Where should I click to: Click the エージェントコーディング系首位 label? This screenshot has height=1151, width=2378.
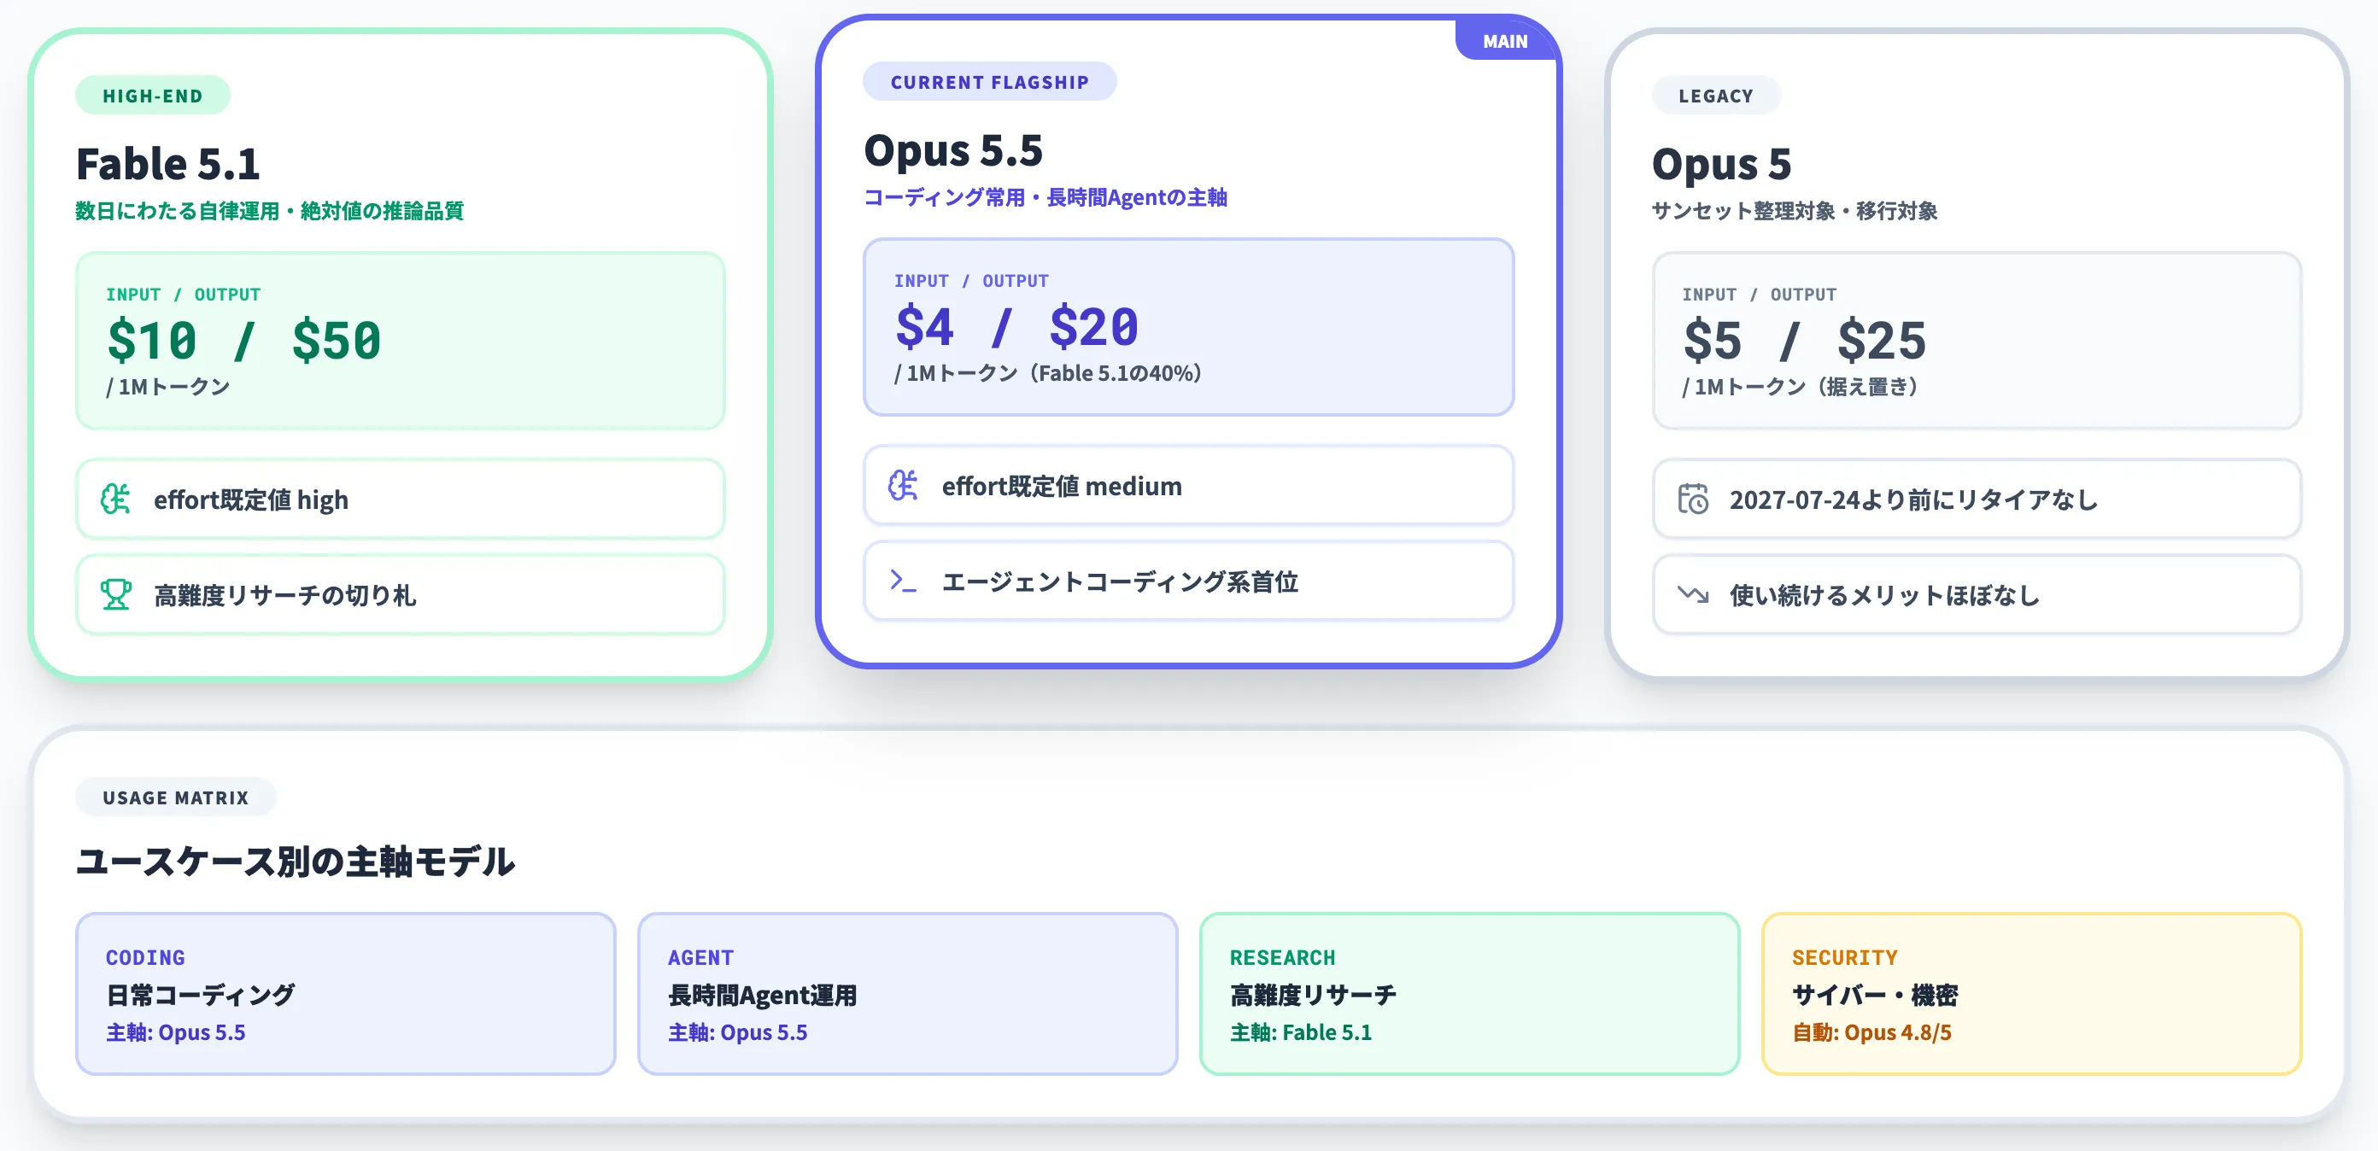pyautogui.click(x=1120, y=581)
